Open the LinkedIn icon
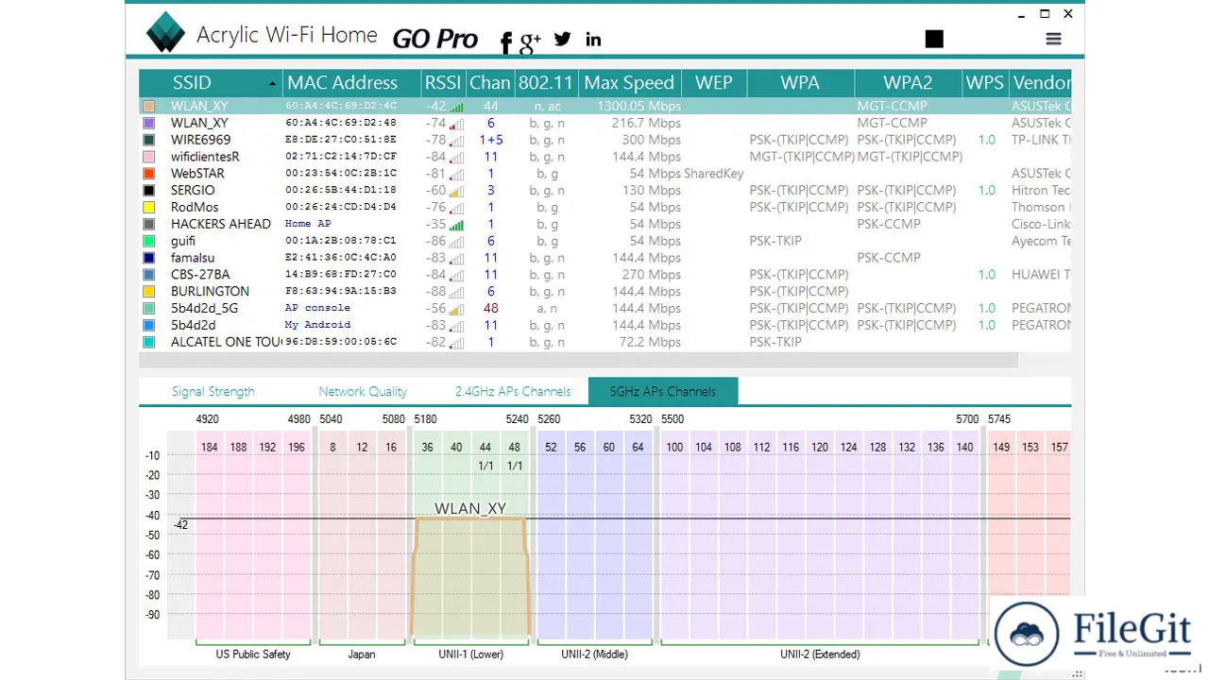1209x680 pixels. coord(593,39)
